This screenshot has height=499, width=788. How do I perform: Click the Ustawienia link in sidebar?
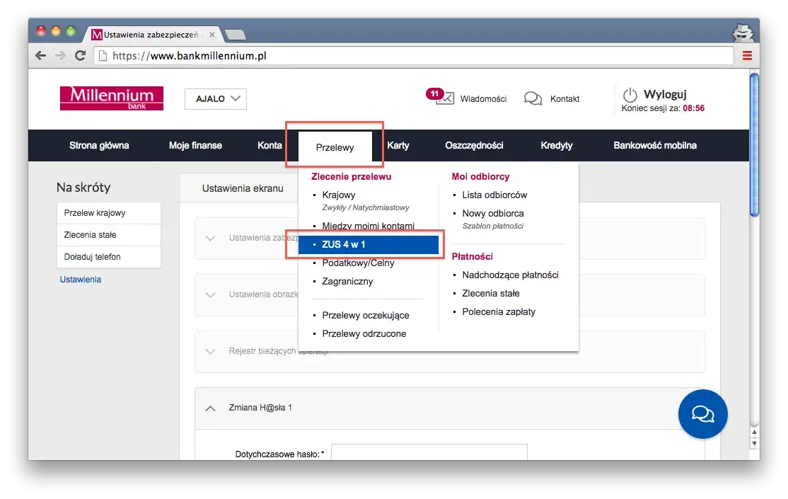click(80, 280)
